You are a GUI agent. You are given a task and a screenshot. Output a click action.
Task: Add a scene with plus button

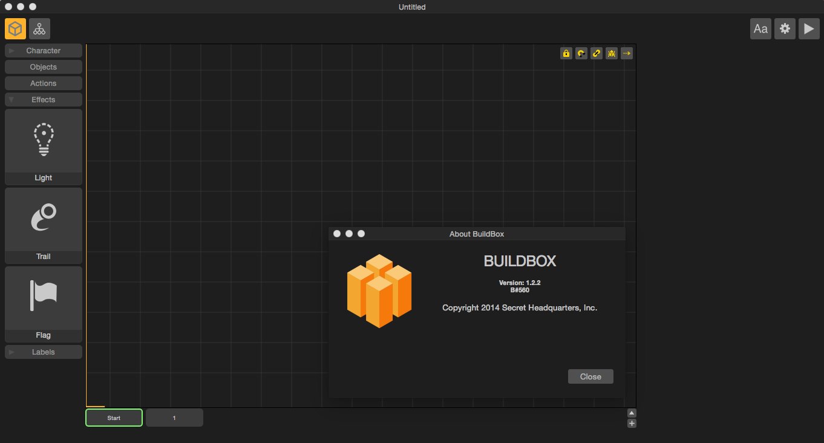(x=632, y=424)
